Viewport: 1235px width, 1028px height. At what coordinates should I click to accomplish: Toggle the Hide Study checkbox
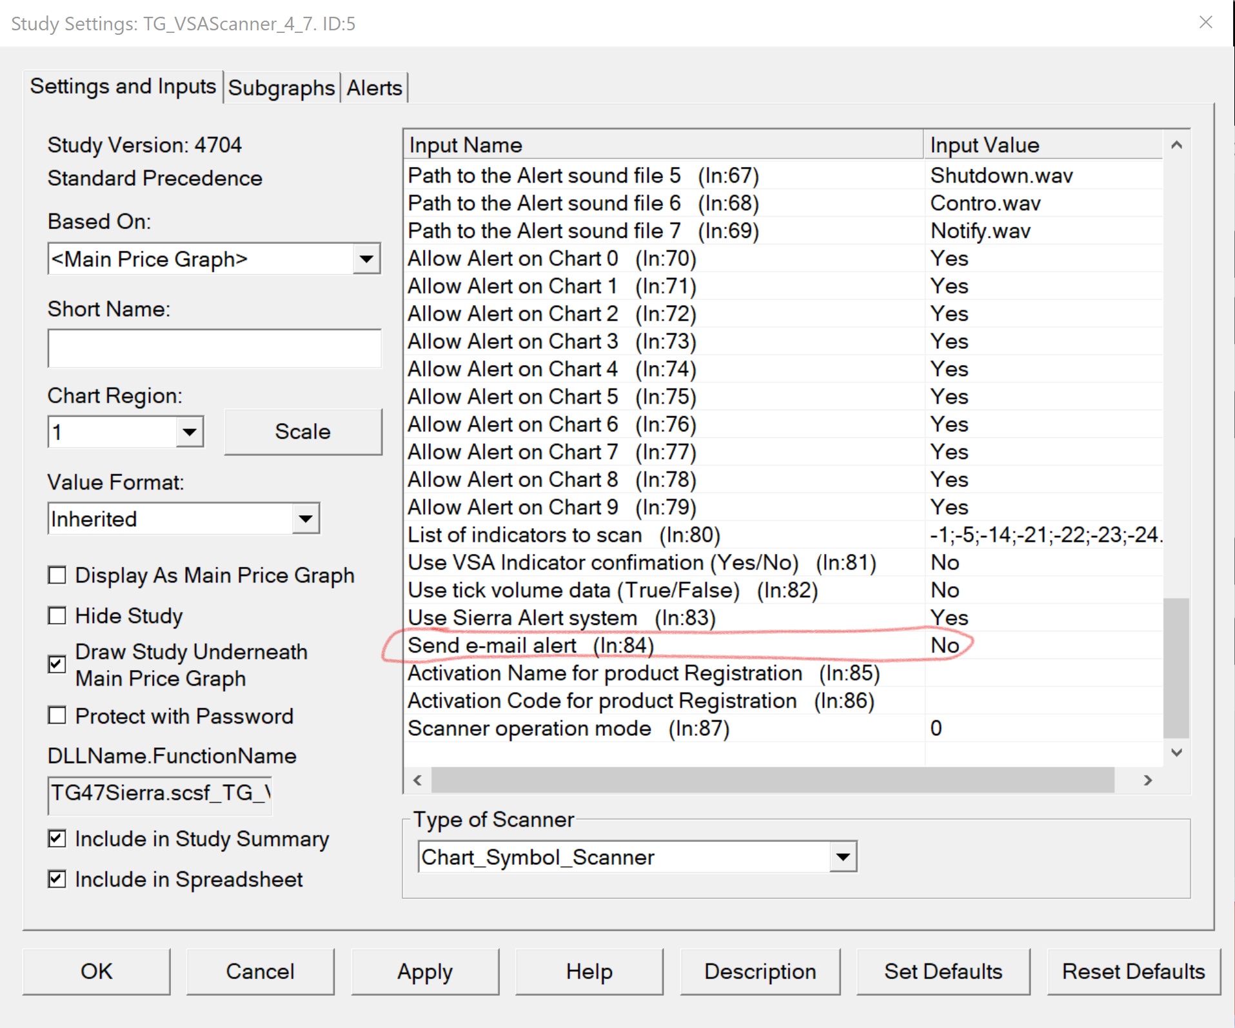pyautogui.click(x=57, y=615)
